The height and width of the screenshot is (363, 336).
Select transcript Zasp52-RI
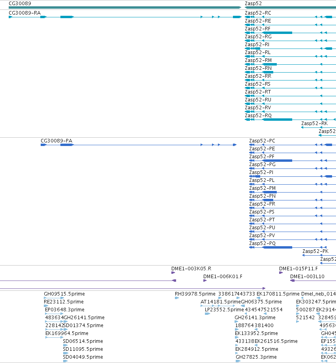coord(257,45)
